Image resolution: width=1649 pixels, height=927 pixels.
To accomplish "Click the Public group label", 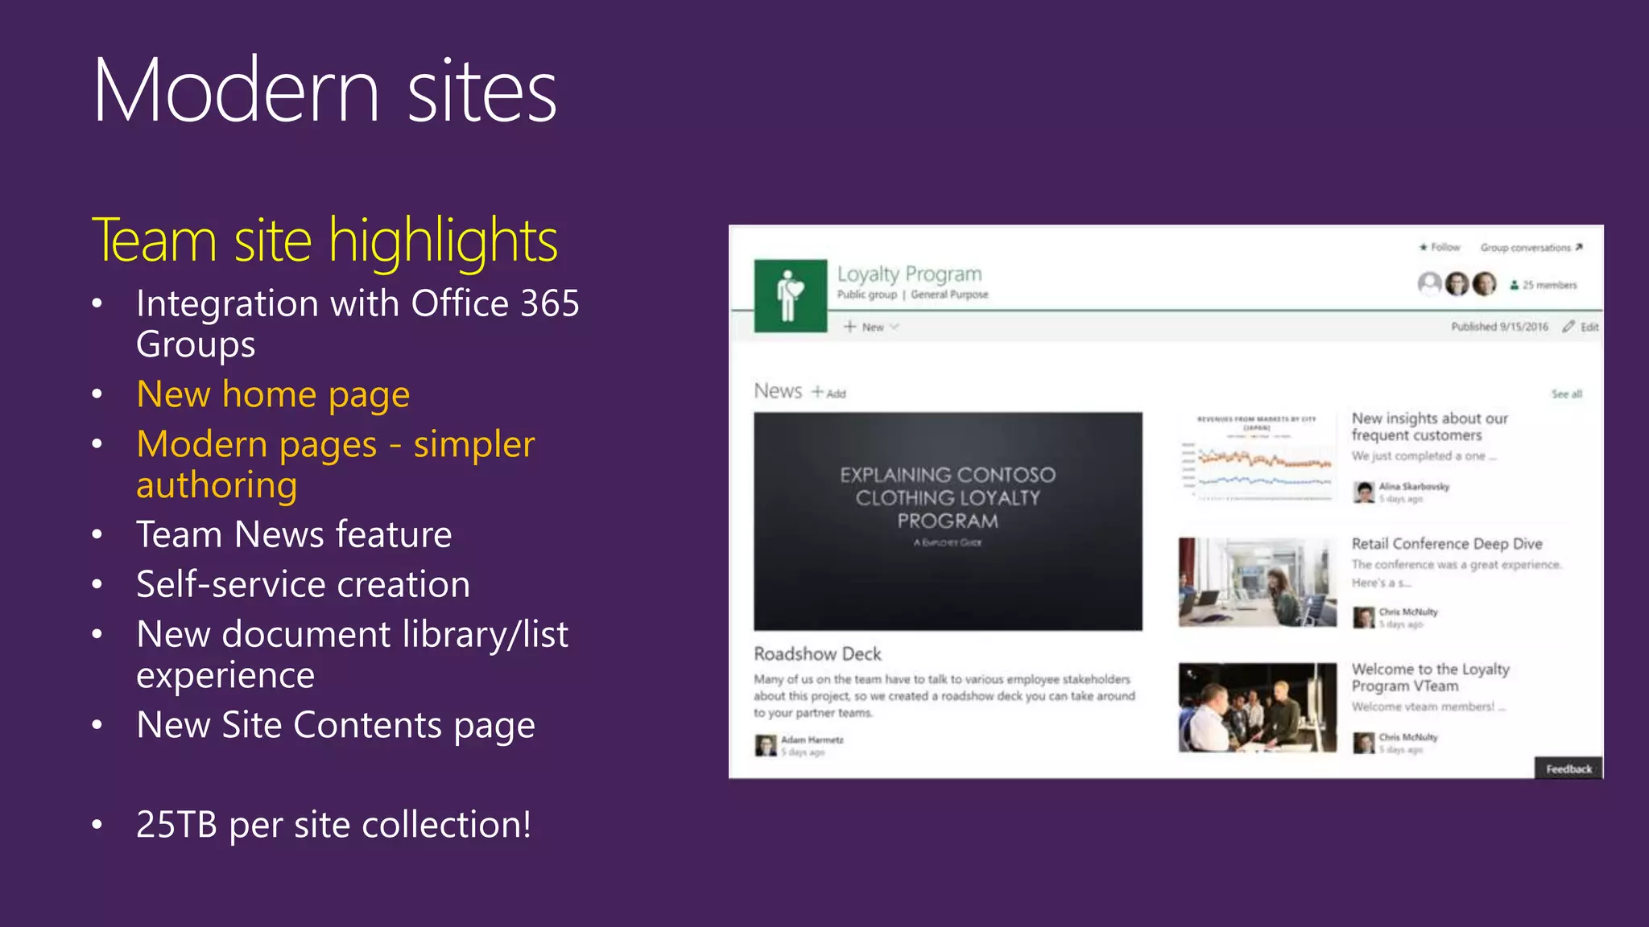I will tap(866, 295).
